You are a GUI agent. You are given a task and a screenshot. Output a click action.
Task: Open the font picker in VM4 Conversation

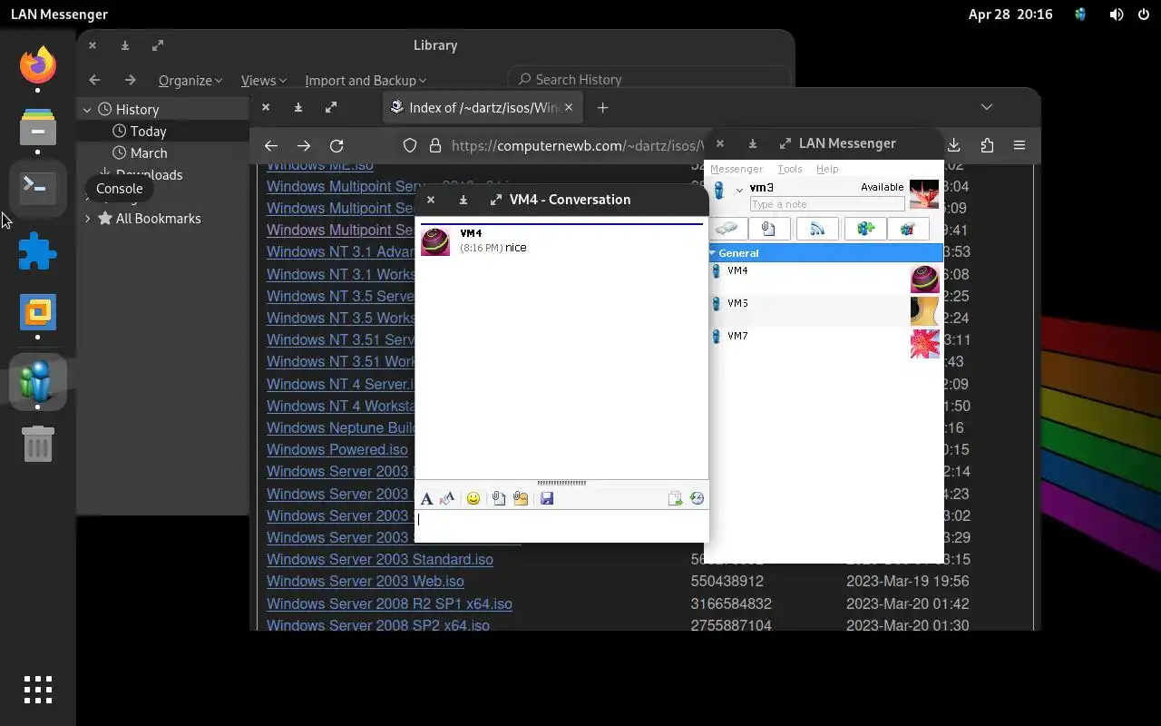click(x=426, y=498)
